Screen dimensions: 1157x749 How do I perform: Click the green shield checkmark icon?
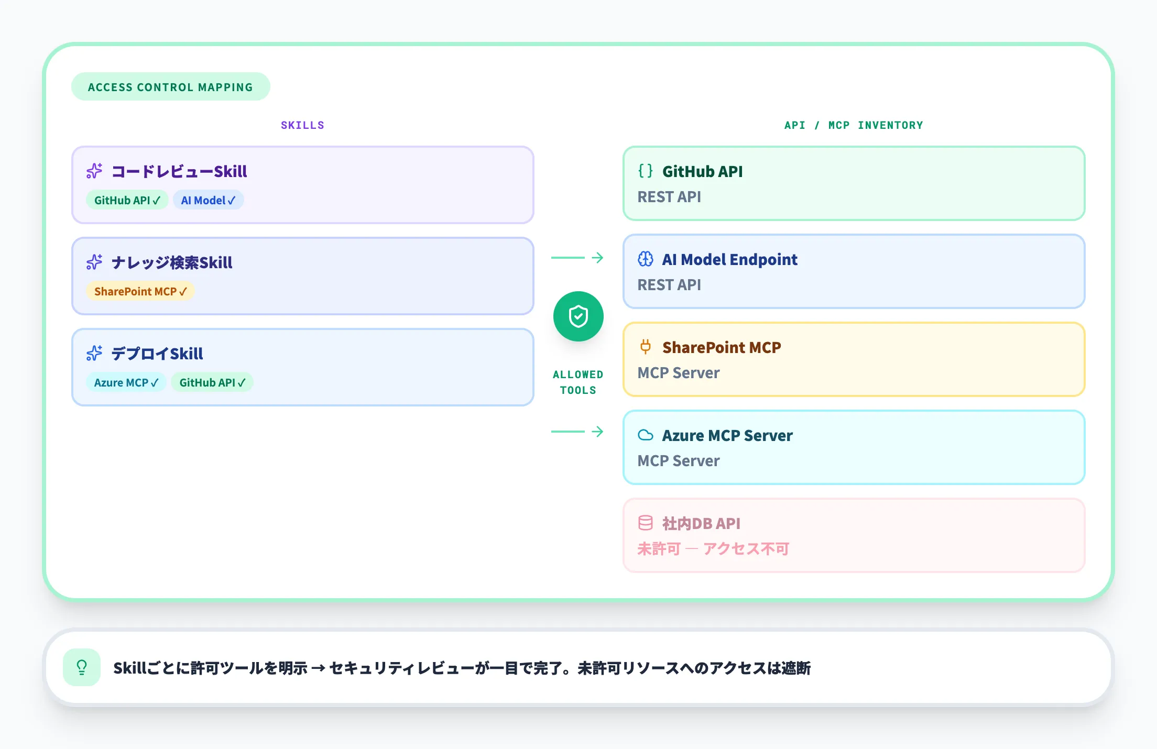click(x=578, y=316)
